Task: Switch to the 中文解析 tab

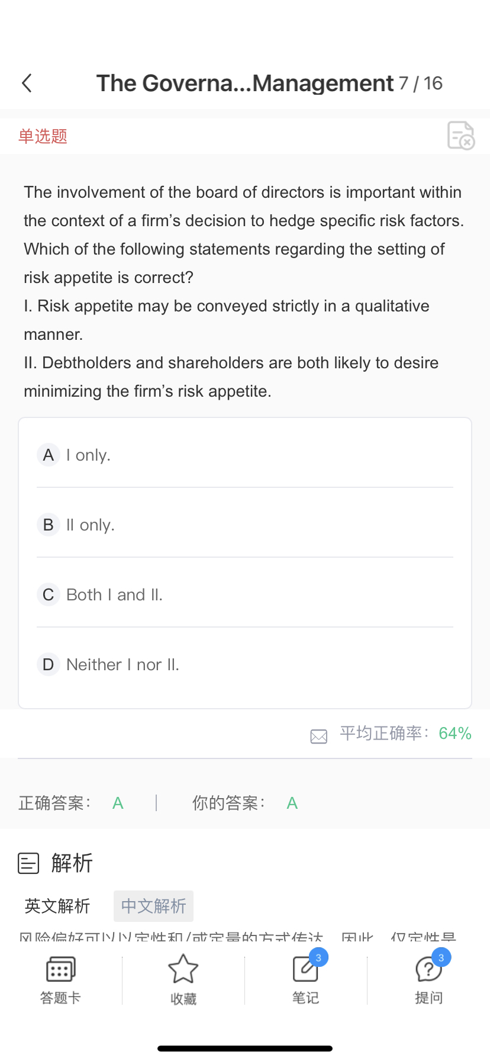Action: pyautogui.click(x=153, y=906)
